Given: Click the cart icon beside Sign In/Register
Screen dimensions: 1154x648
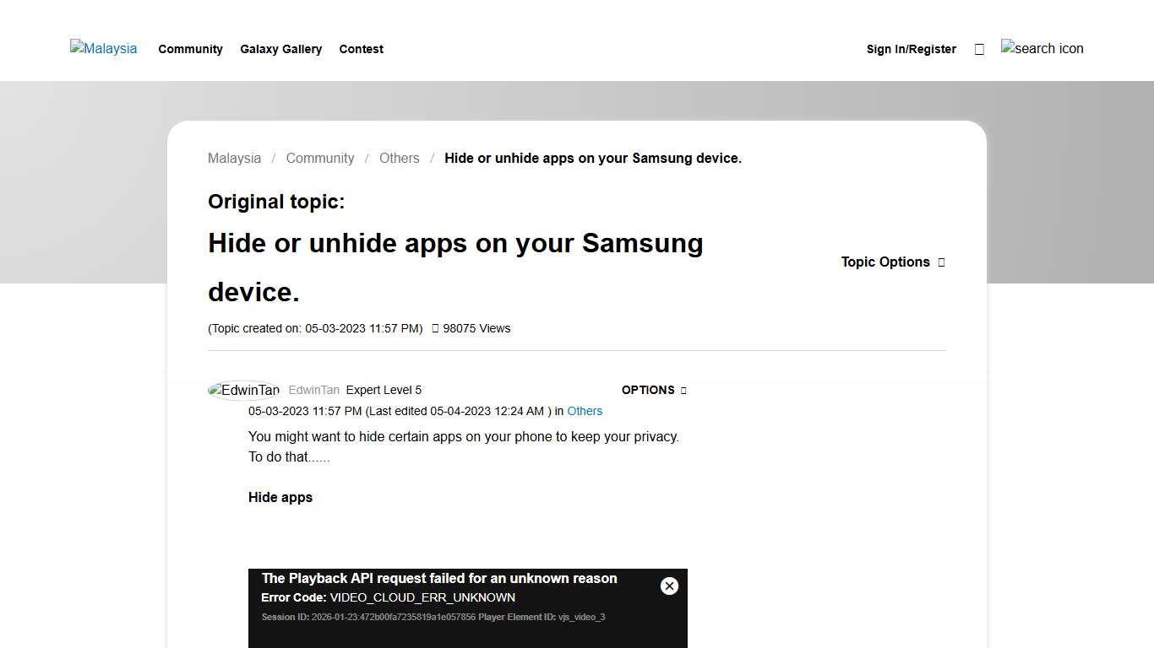Looking at the screenshot, I should pyautogui.click(x=979, y=48).
